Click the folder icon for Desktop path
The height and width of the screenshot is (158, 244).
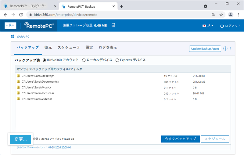18,76
